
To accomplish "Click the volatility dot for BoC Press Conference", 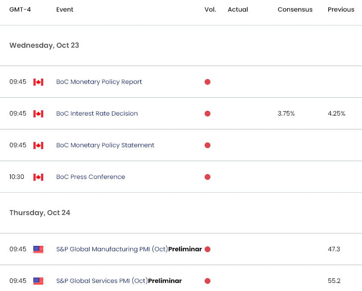I will point(207,177).
